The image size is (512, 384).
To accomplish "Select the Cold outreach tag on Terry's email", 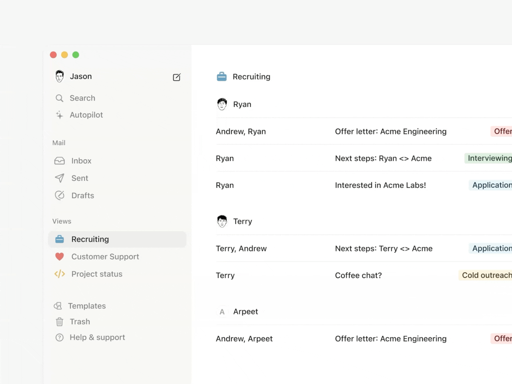I will (486, 275).
